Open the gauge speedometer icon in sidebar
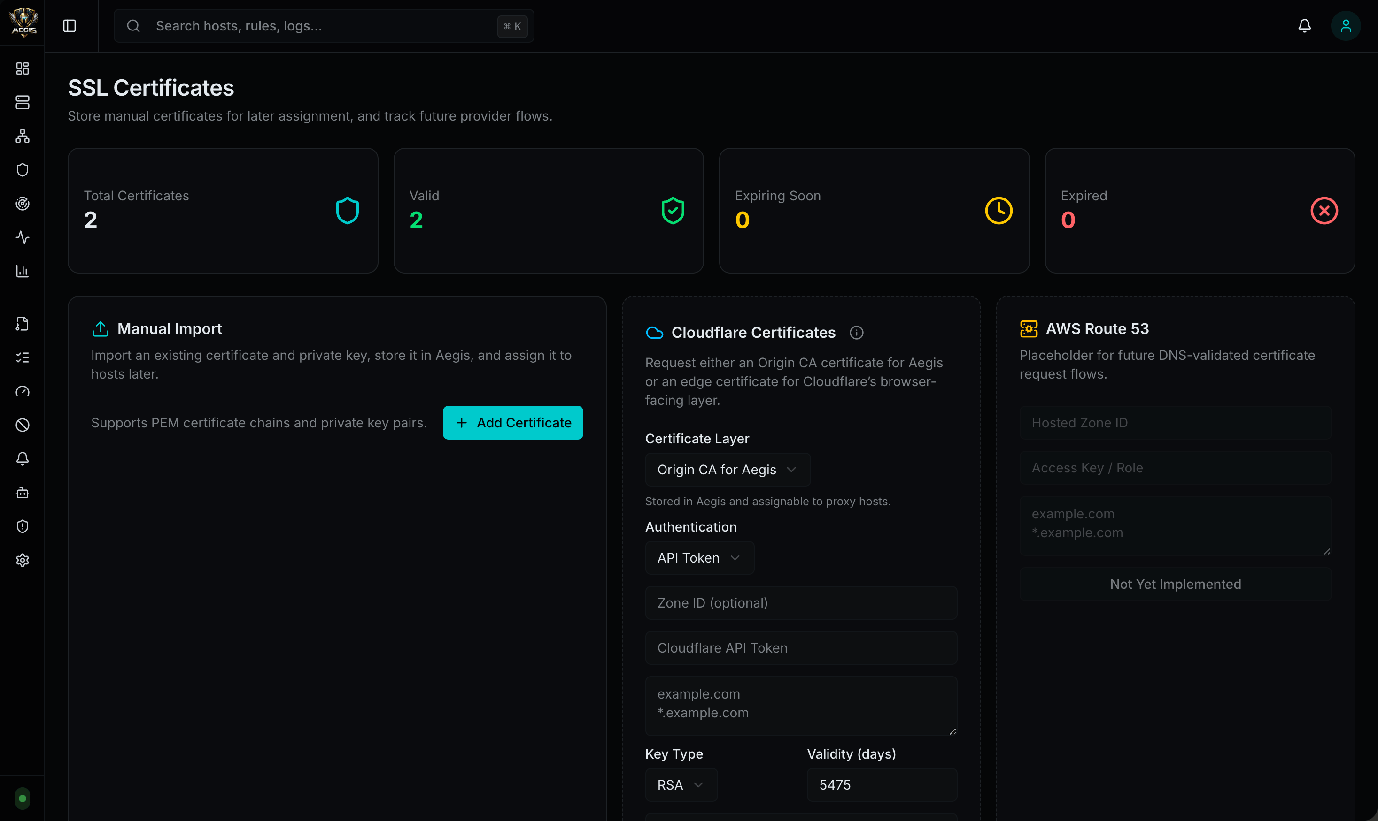This screenshot has height=821, width=1378. [x=22, y=391]
